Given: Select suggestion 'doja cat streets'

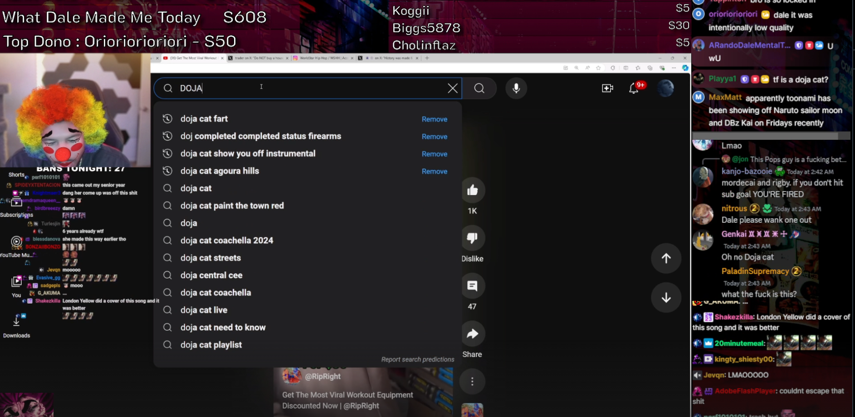Looking at the screenshot, I should tap(210, 258).
